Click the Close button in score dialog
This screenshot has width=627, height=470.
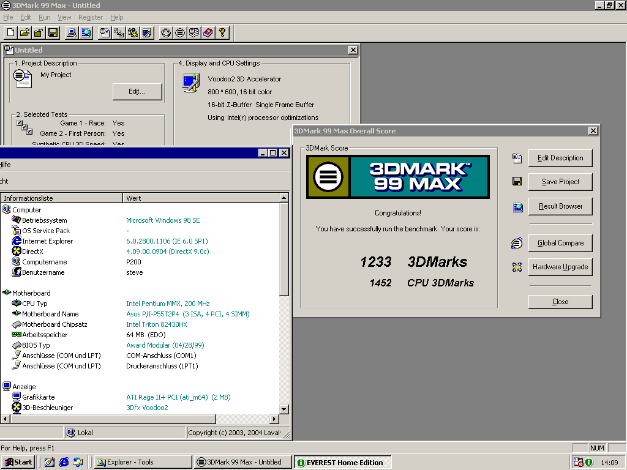tap(560, 302)
